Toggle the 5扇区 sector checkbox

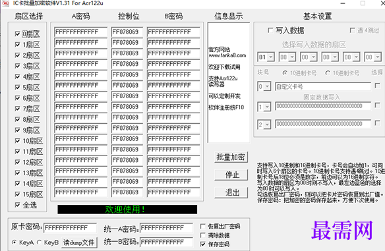17,88
